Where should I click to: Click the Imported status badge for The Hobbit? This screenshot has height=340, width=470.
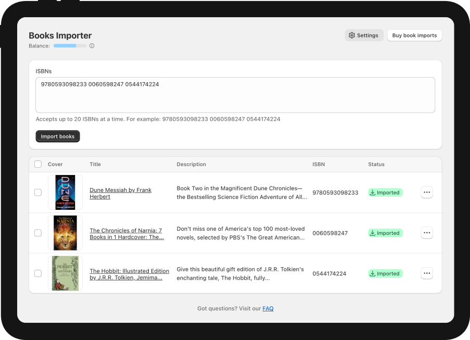point(385,273)
